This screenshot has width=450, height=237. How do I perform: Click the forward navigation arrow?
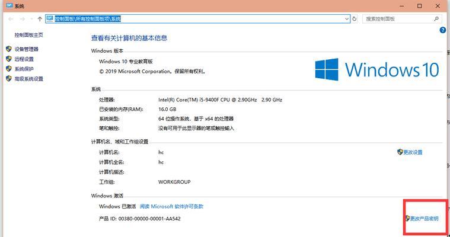click(22, 19)
